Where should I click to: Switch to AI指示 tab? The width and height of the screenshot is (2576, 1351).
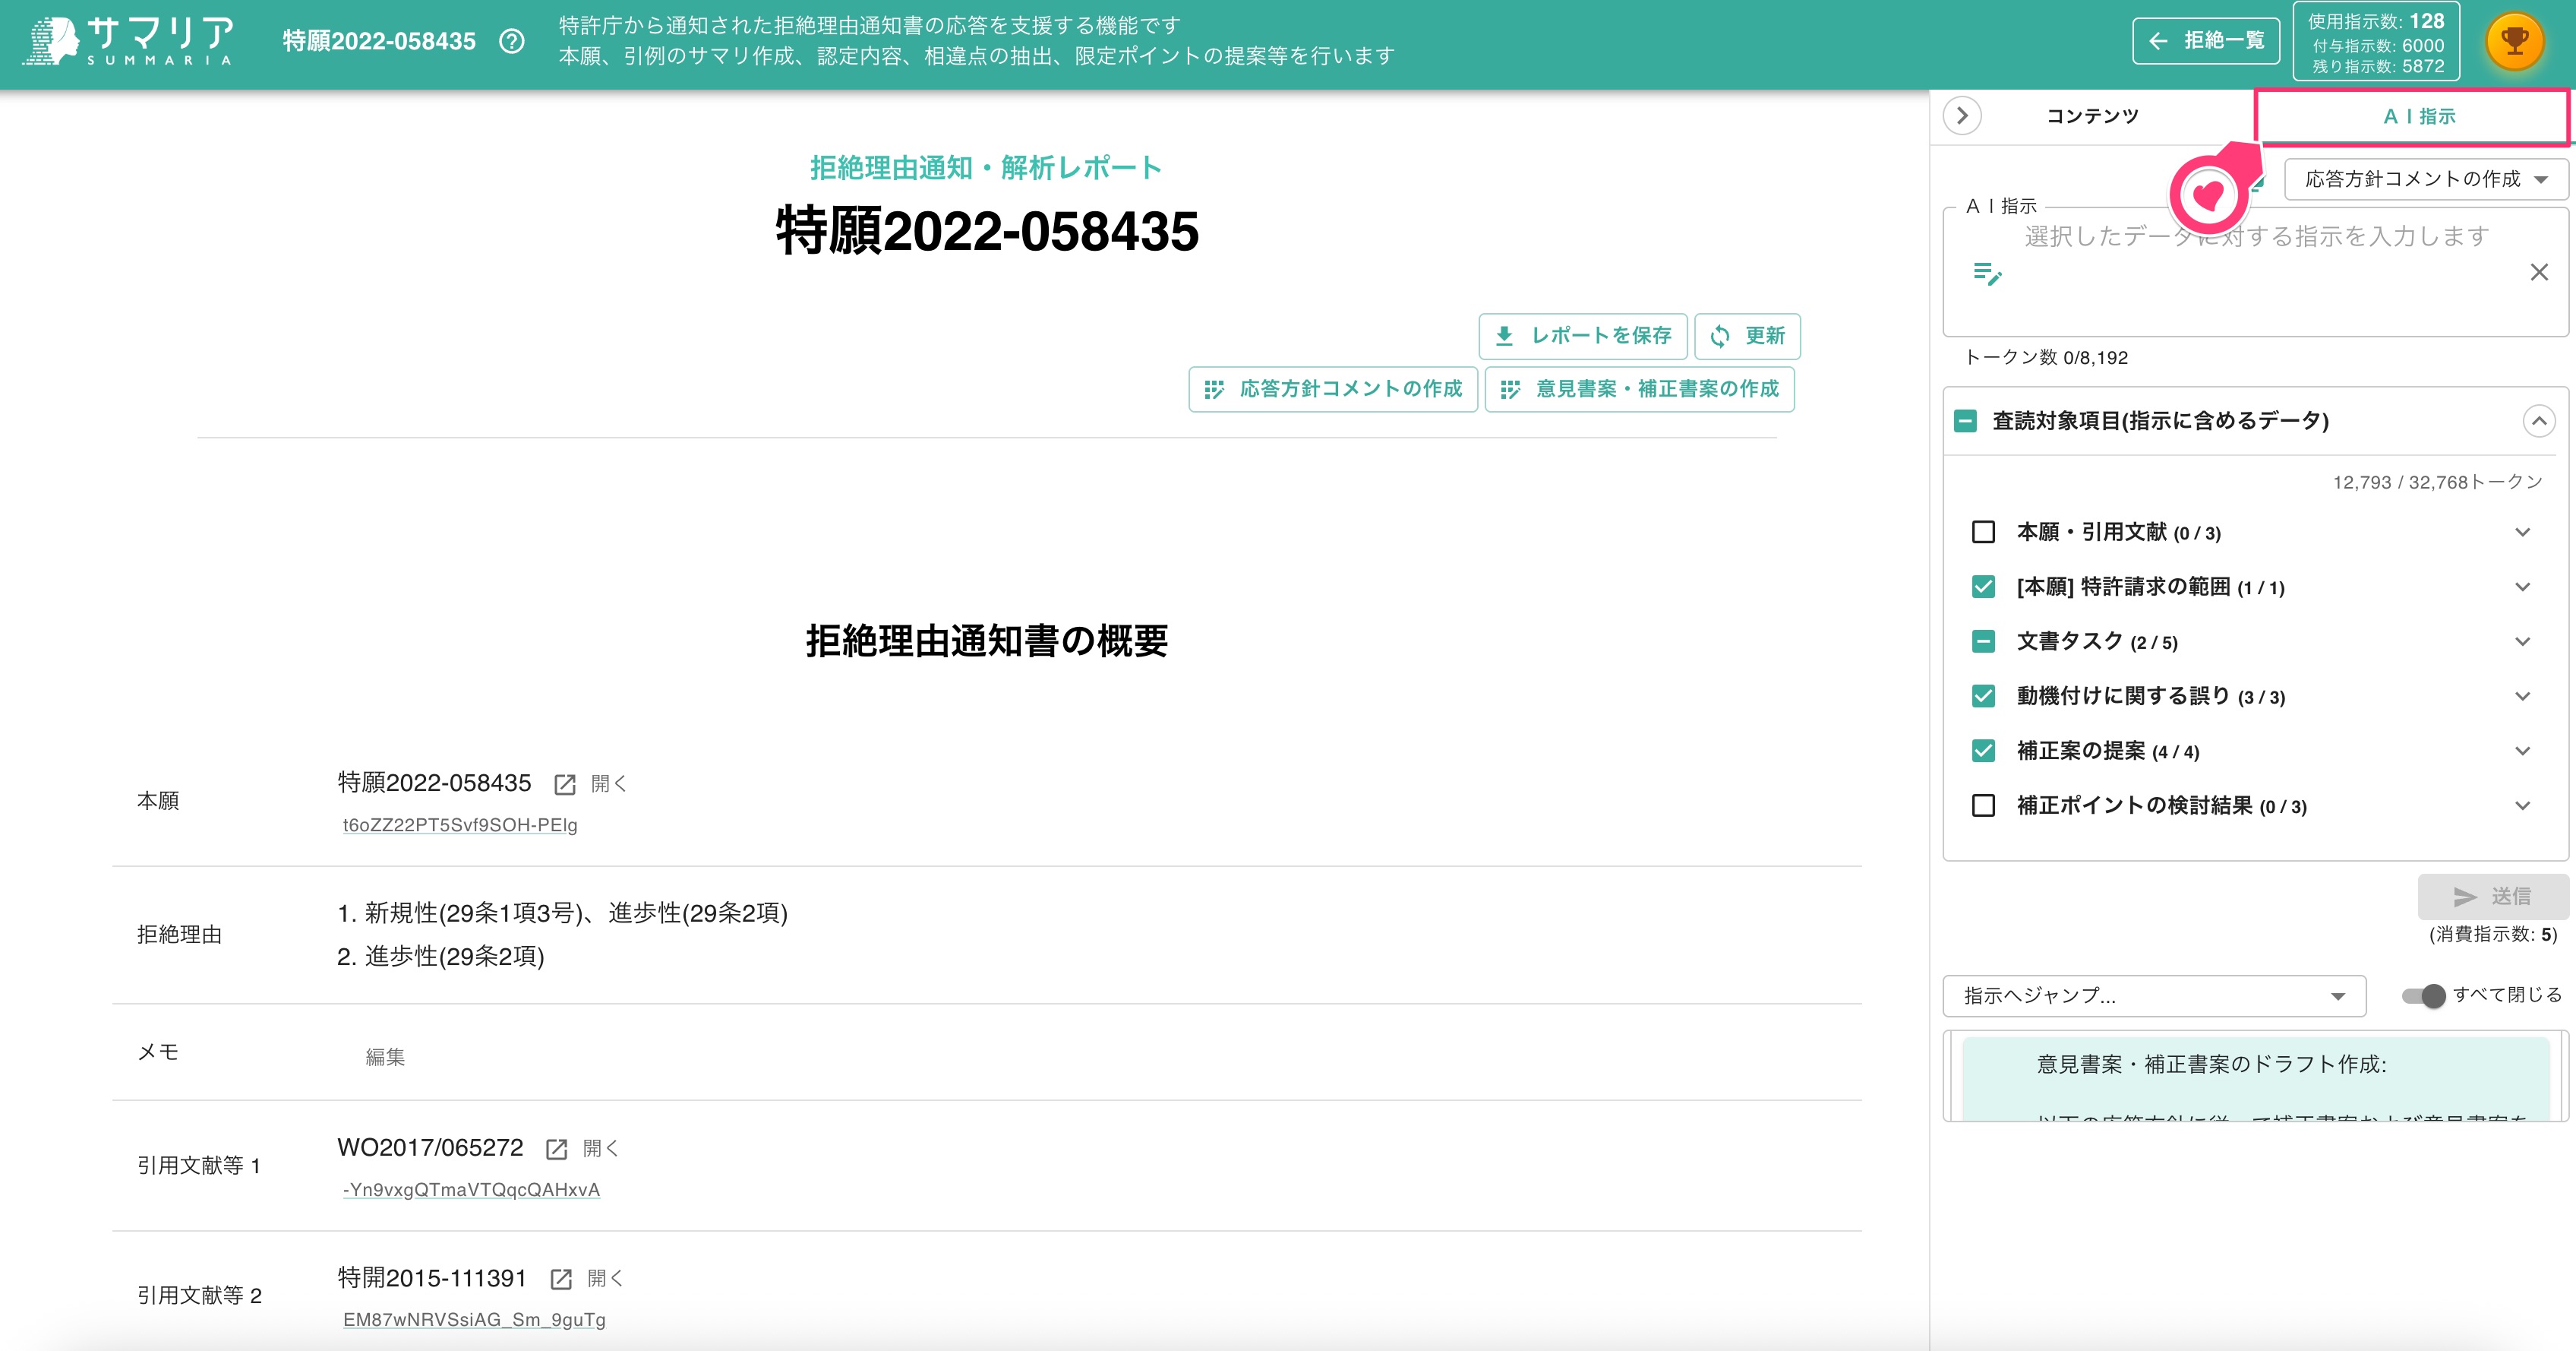2412,117
